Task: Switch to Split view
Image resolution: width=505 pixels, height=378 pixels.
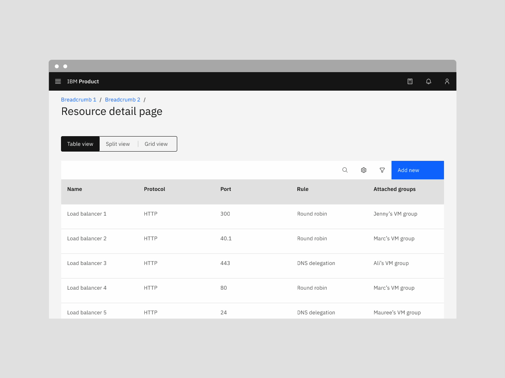Action: 118,143
